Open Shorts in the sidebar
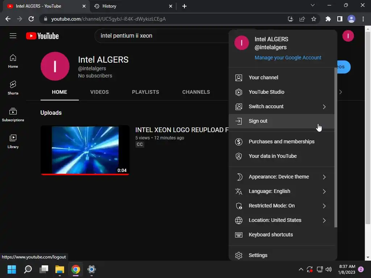This screenshot has width=371, height=278. point(13,88)
